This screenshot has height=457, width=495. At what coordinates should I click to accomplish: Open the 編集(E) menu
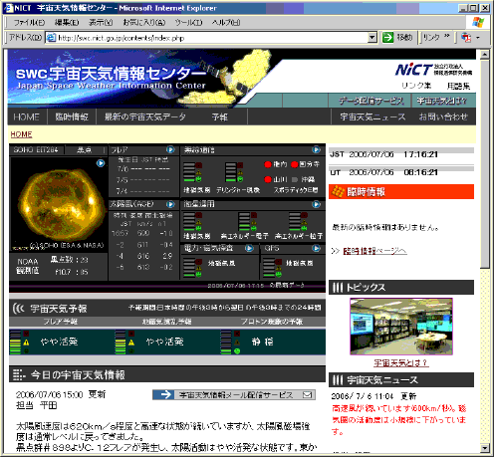pyautogui.click(x=67, y=23)
